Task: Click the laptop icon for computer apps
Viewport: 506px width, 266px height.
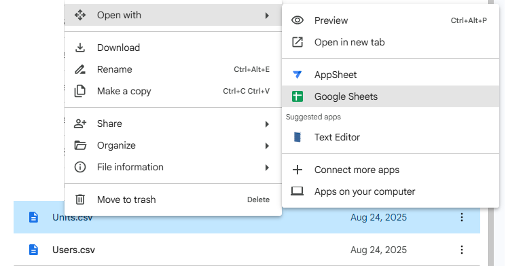Action: pos(297,191)
